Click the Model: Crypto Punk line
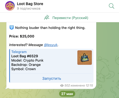This screenshot has width=119, height=98. click(x=27, y=61)
